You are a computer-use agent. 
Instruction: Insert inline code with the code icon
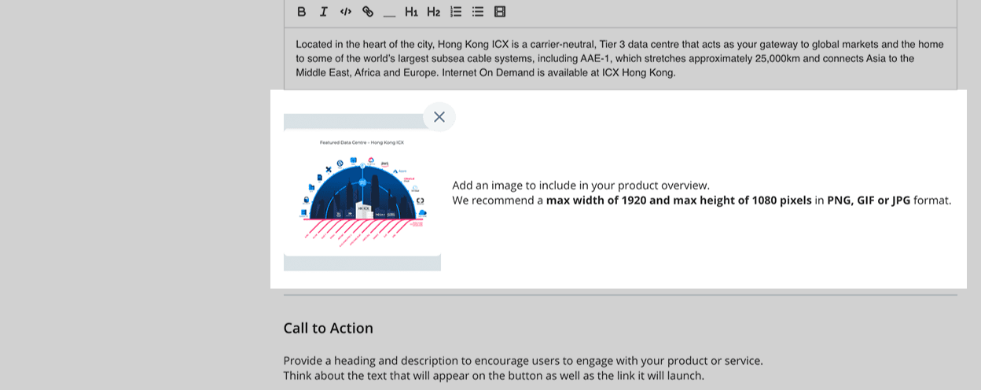tap(345, 12)
